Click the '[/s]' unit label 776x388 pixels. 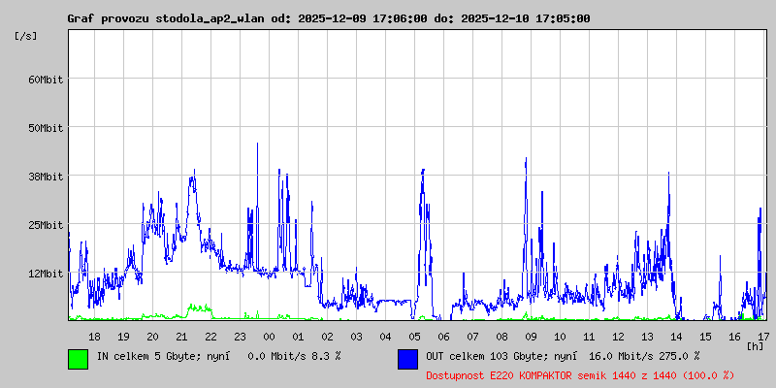(26, 36)
